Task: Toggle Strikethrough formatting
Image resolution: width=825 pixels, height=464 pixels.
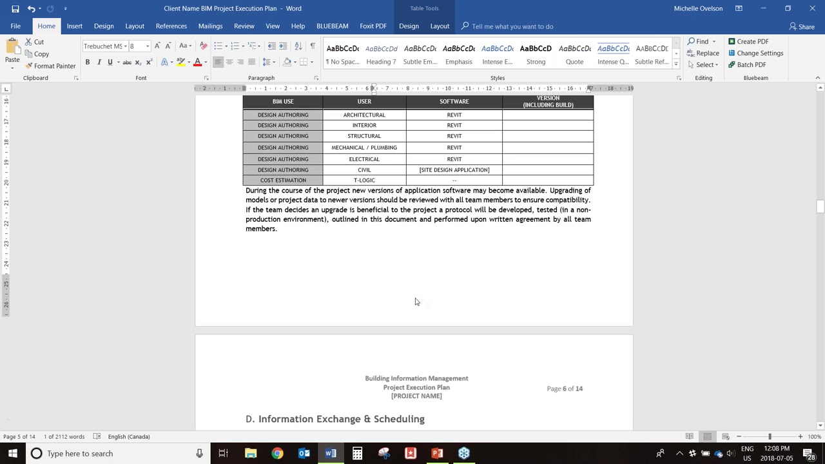Action: point(127,62)
